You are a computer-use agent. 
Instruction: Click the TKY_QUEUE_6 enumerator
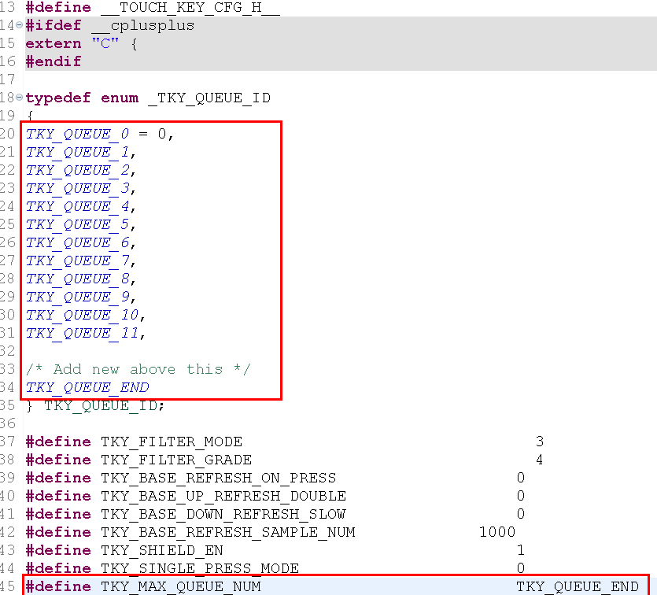point(78,242)
